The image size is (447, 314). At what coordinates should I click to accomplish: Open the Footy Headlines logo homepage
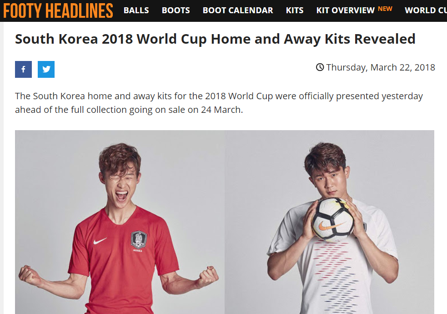58,11
